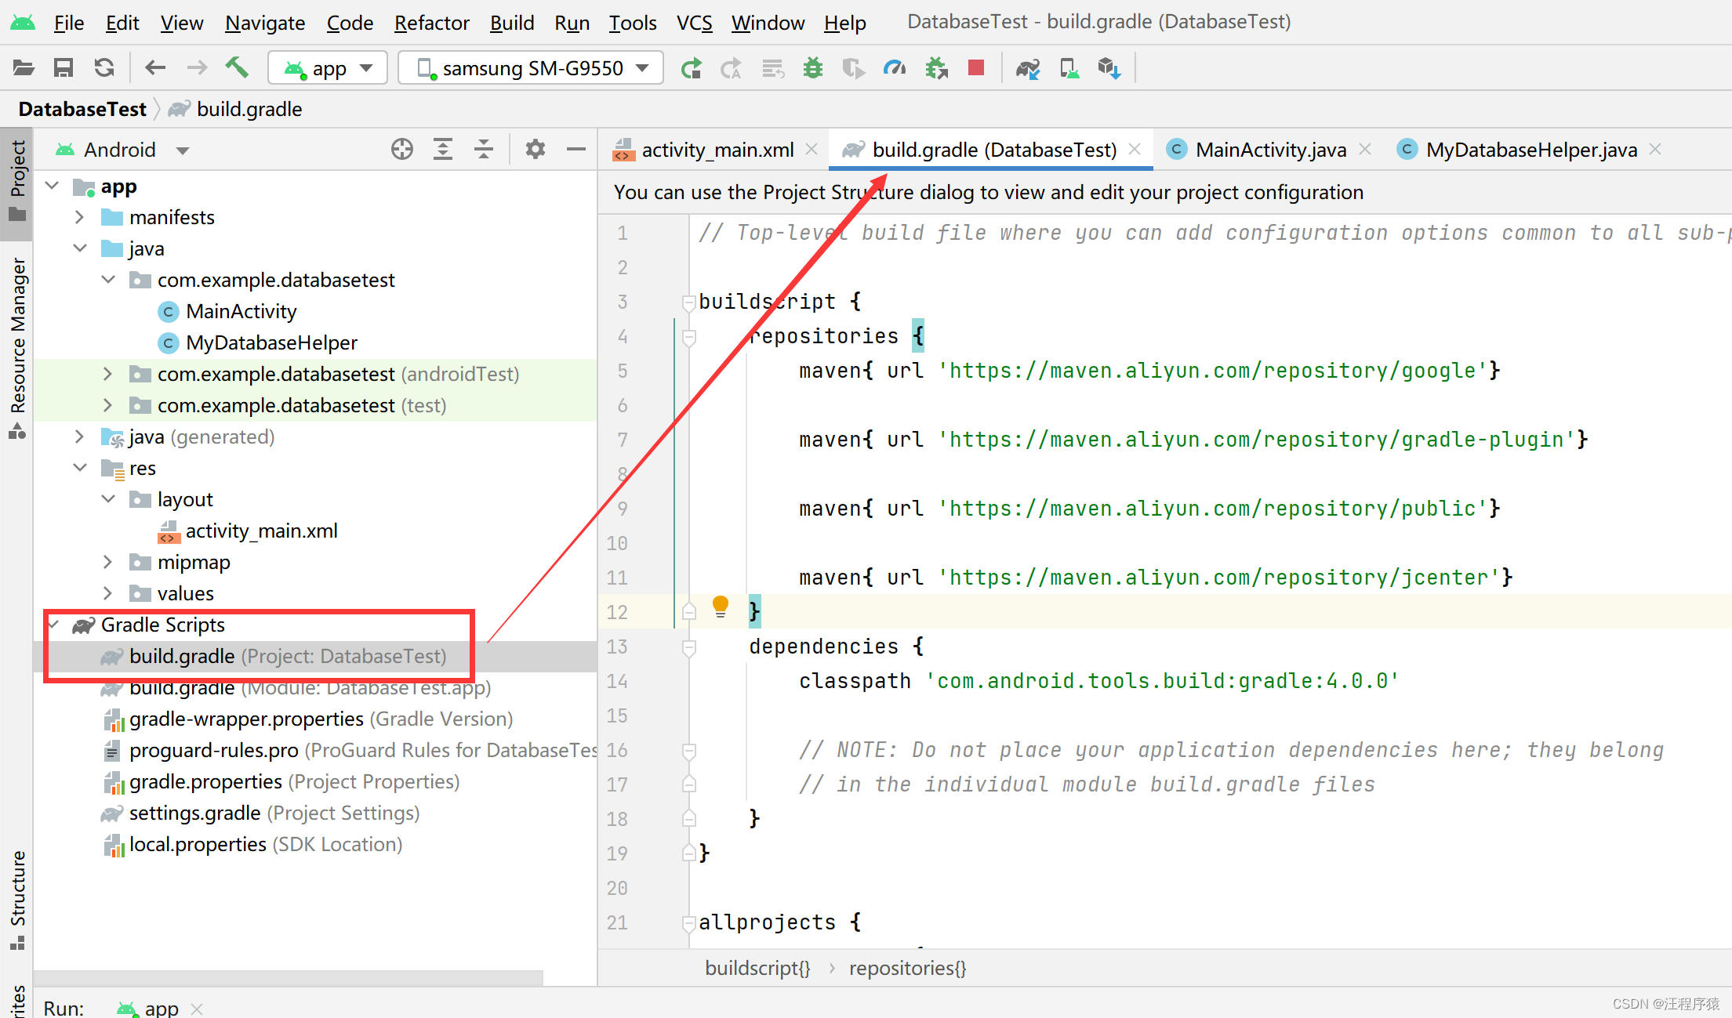Click the buildscript{} editor breadcrumb

pos(757,968)
